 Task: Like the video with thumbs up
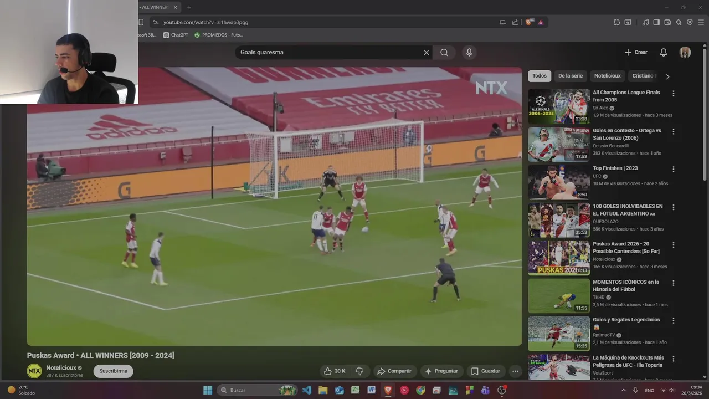coord(335,371)
